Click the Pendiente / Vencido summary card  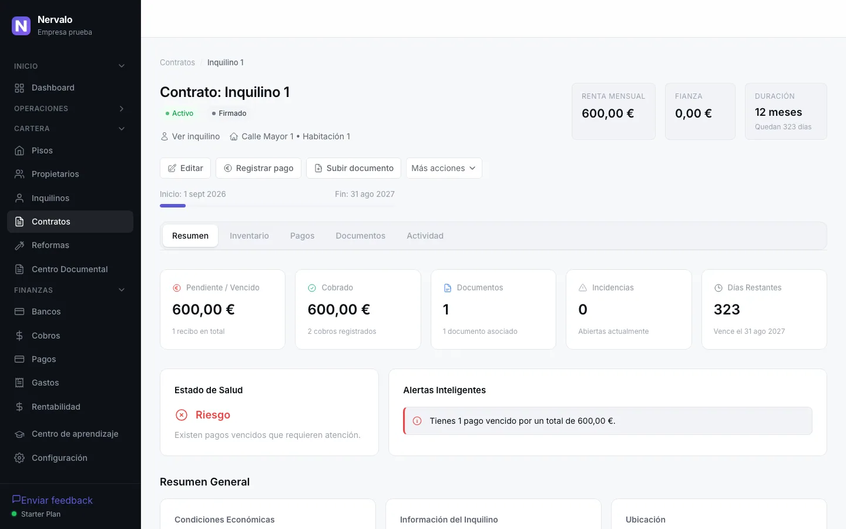tap(223, 309)
